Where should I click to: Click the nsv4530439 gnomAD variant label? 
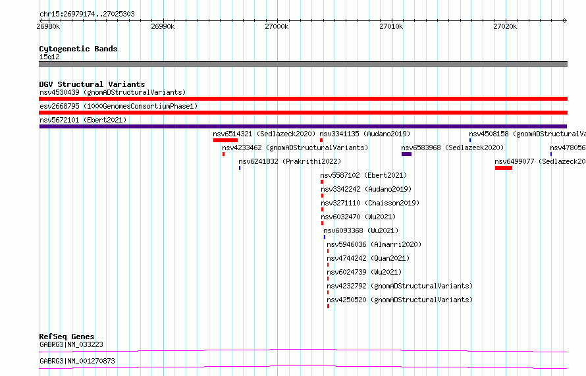coord(113,92)
